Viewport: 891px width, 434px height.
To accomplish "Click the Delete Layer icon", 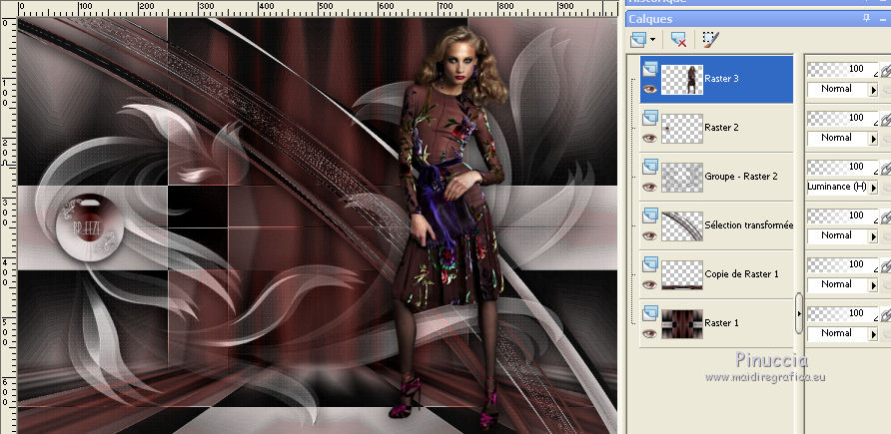I will click(678, 39).
